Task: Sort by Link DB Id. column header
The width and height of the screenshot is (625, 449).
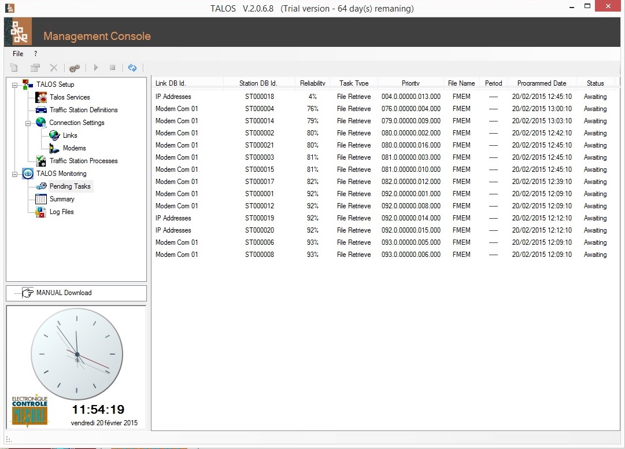Action: point(187,83)
